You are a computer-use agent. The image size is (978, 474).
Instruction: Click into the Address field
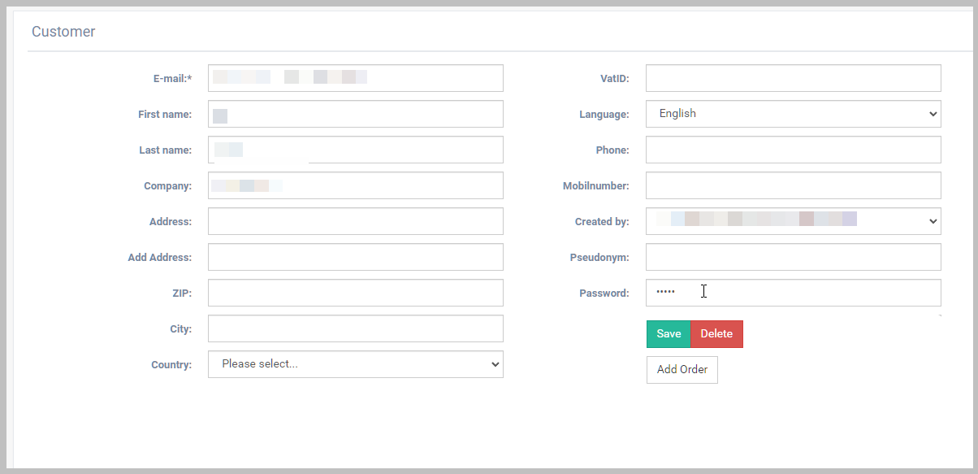point(355,221)
